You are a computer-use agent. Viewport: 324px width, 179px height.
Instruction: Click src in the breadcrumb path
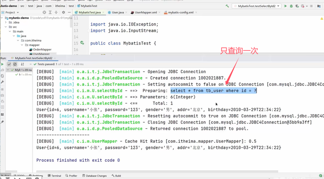click(22, 6)
